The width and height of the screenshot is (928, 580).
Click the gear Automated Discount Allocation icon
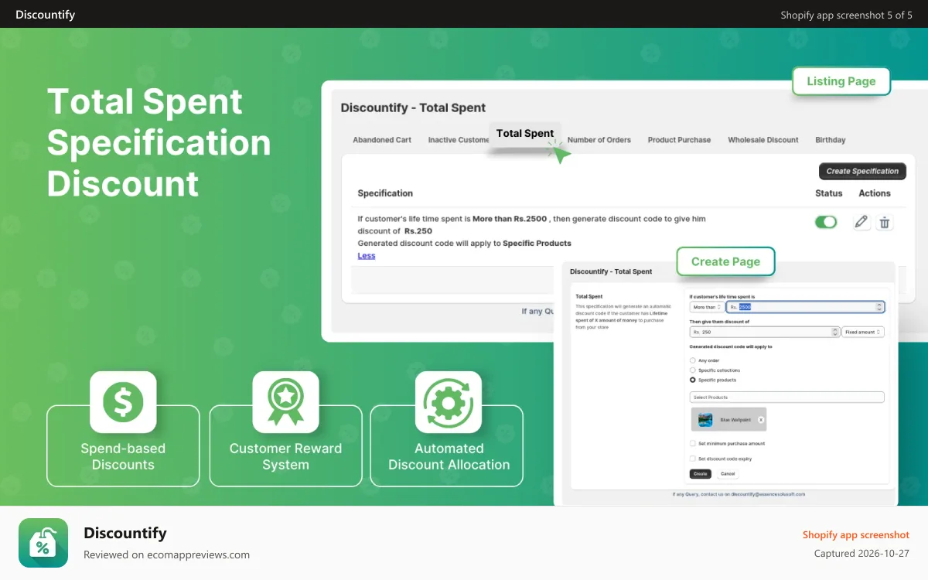pos(449,401)
